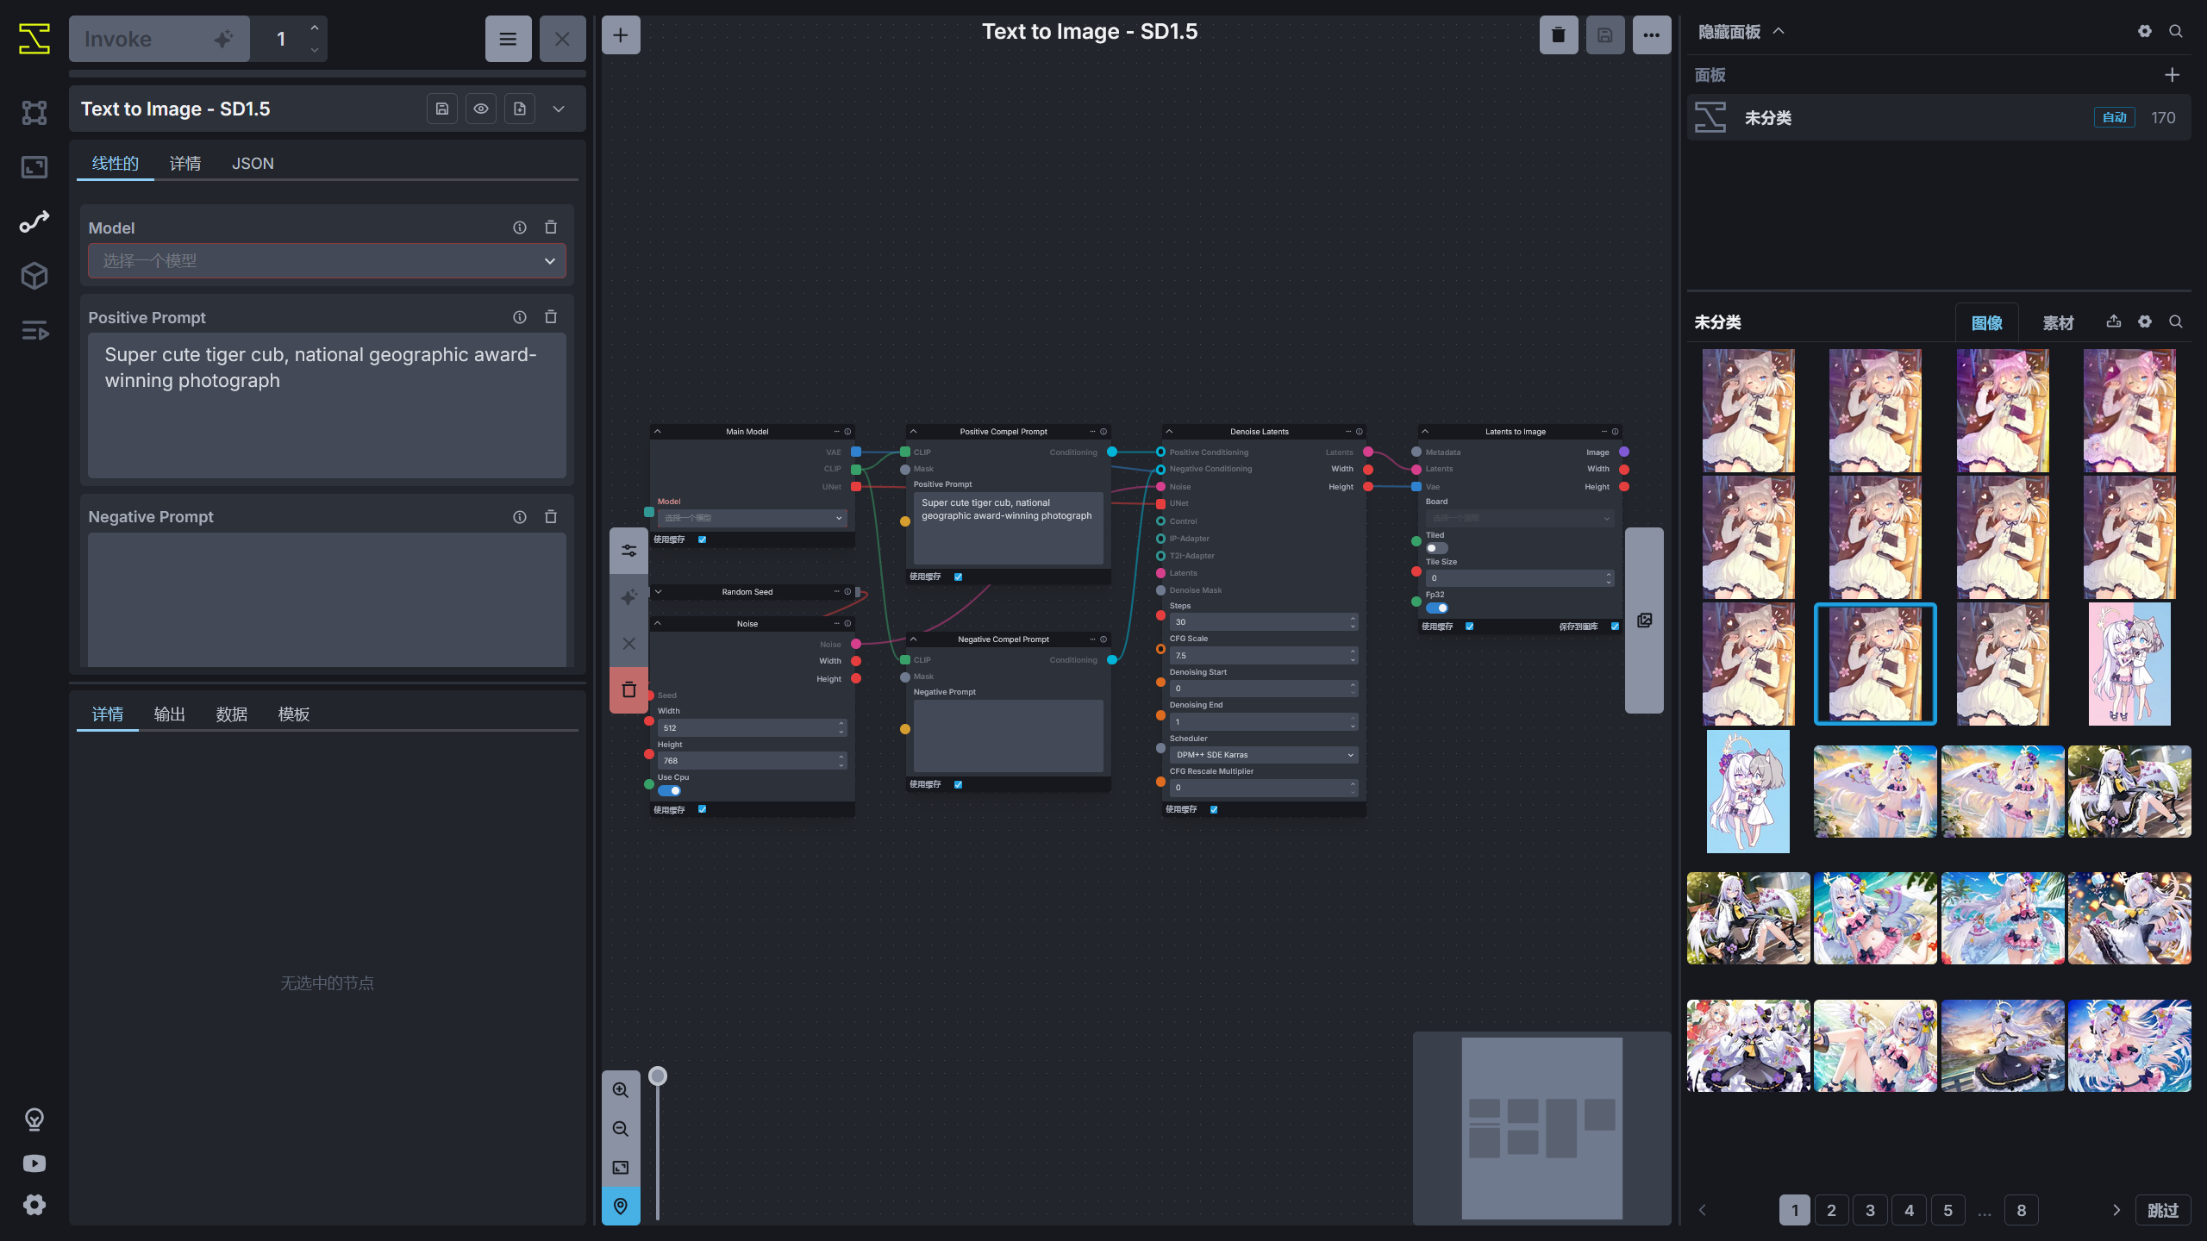Viewport: 2207px width, 1241px height.
Task: Open the settings gear at bottom of sidebar
Action: (x=34, y=1204)
